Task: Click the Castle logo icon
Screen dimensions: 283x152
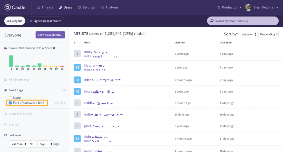Action: coord(7,7)
